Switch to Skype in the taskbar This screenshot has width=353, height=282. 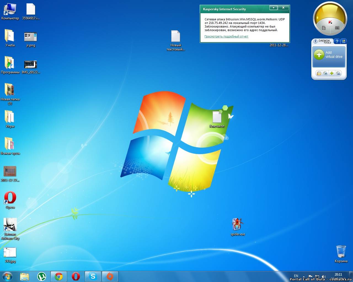(x=93, y=276)
